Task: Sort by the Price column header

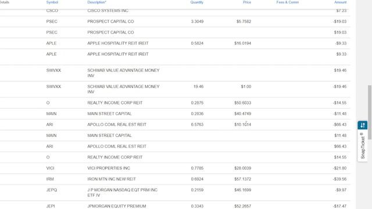Action: point(247,2)
